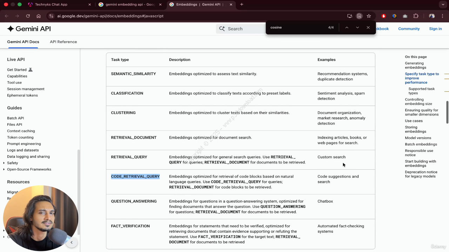Reload the page with the refresh icon
The height and width of the screenshot is (252, 449).
[28, 16]
